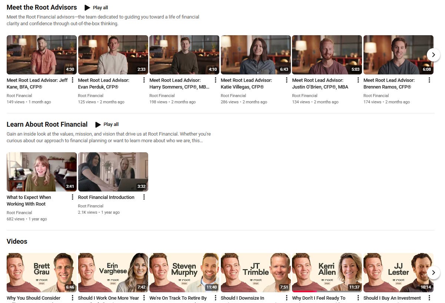Open Root Financial Introduction thumbnail
Viewport: 445px width, 303px height.
pos(113,172)
